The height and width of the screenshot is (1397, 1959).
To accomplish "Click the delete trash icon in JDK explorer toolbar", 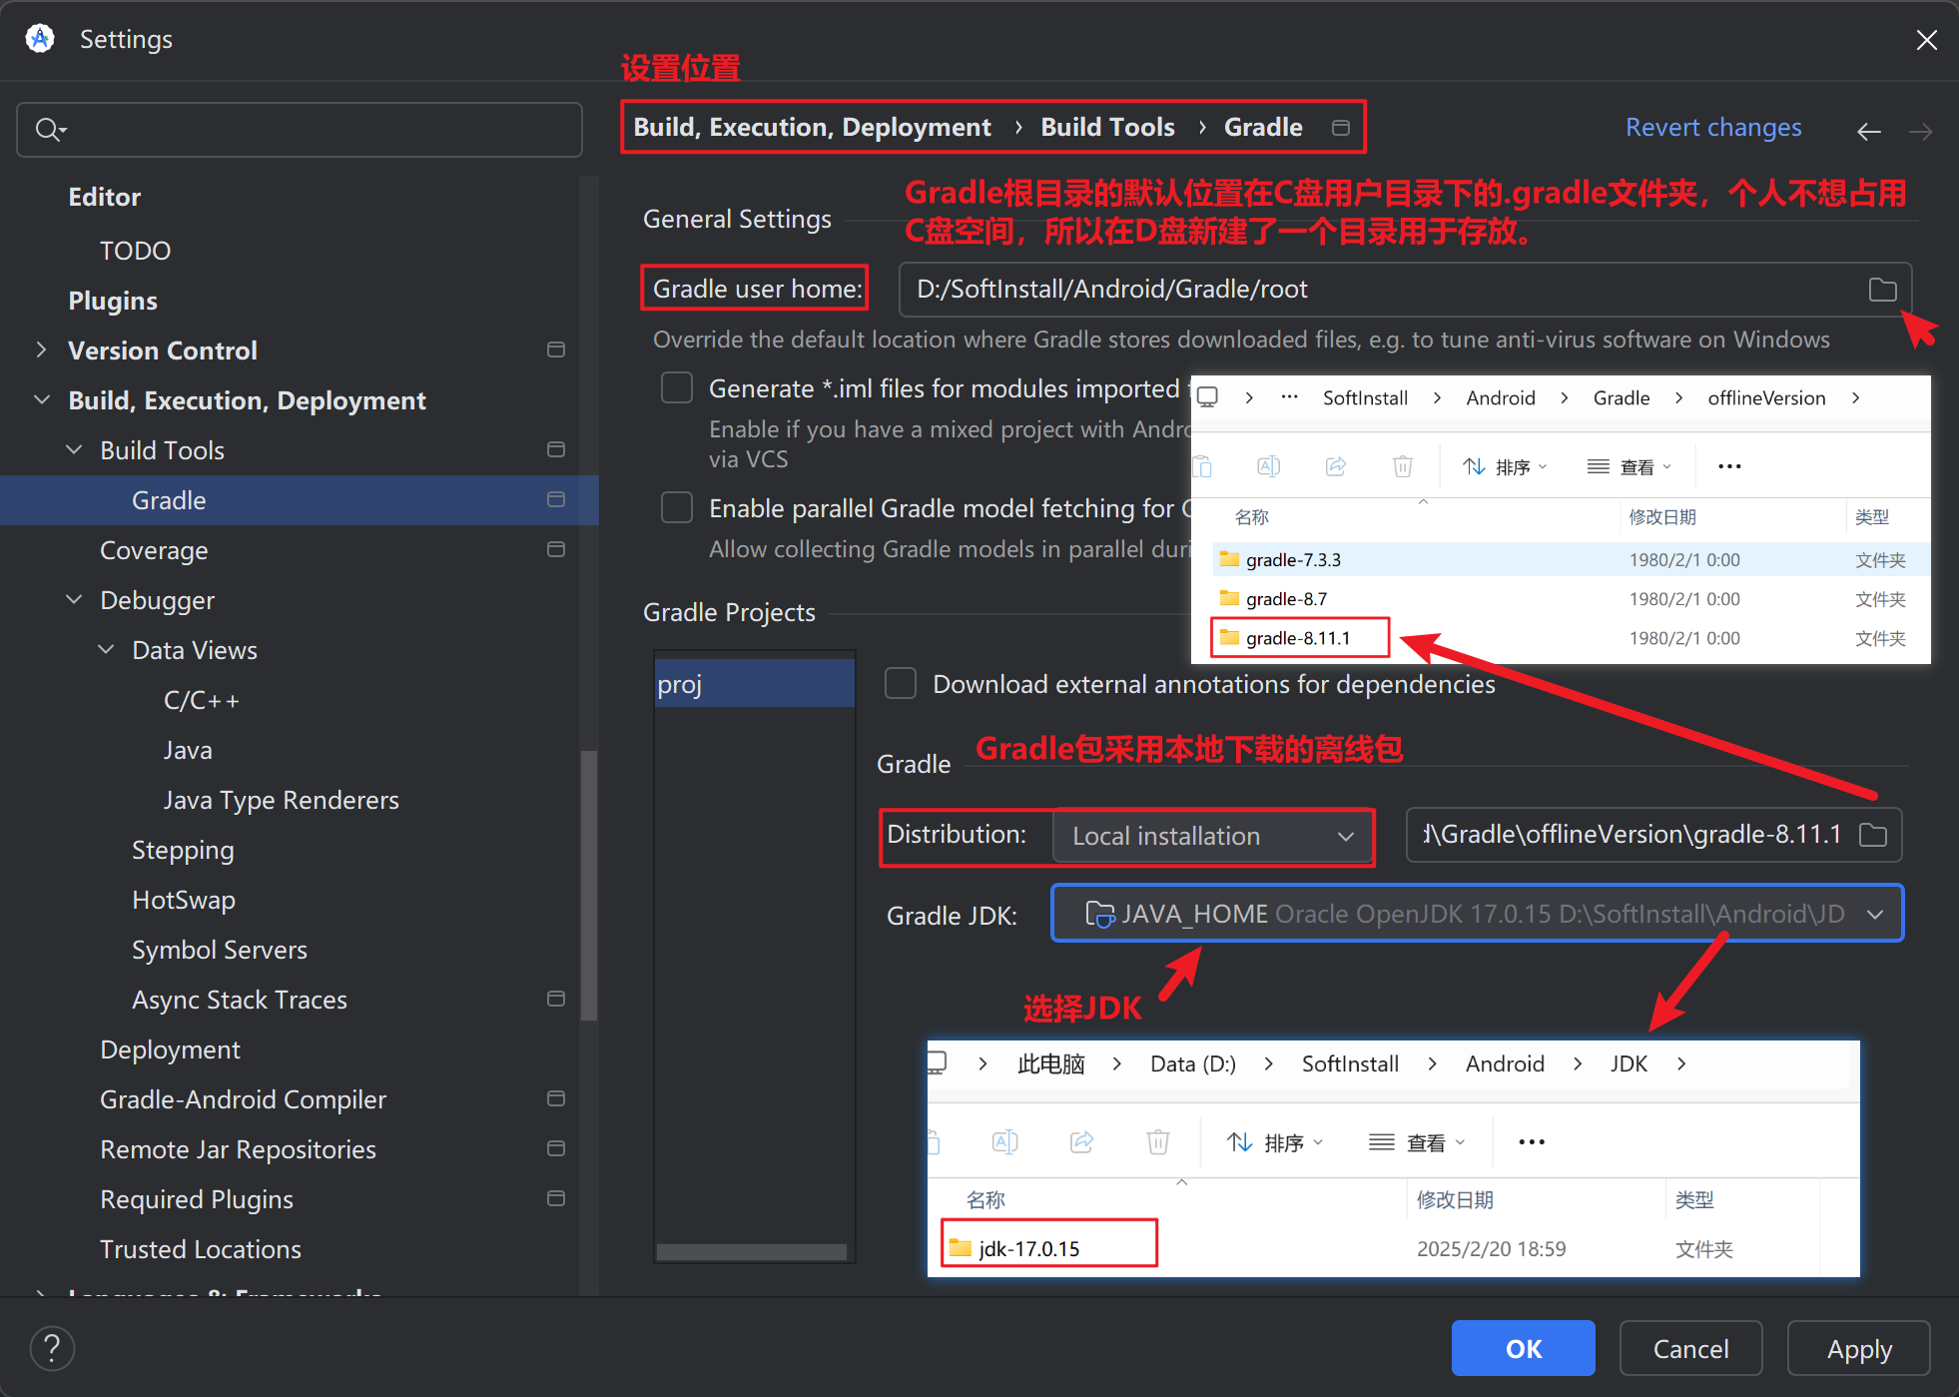I will pos(1158,1142).
